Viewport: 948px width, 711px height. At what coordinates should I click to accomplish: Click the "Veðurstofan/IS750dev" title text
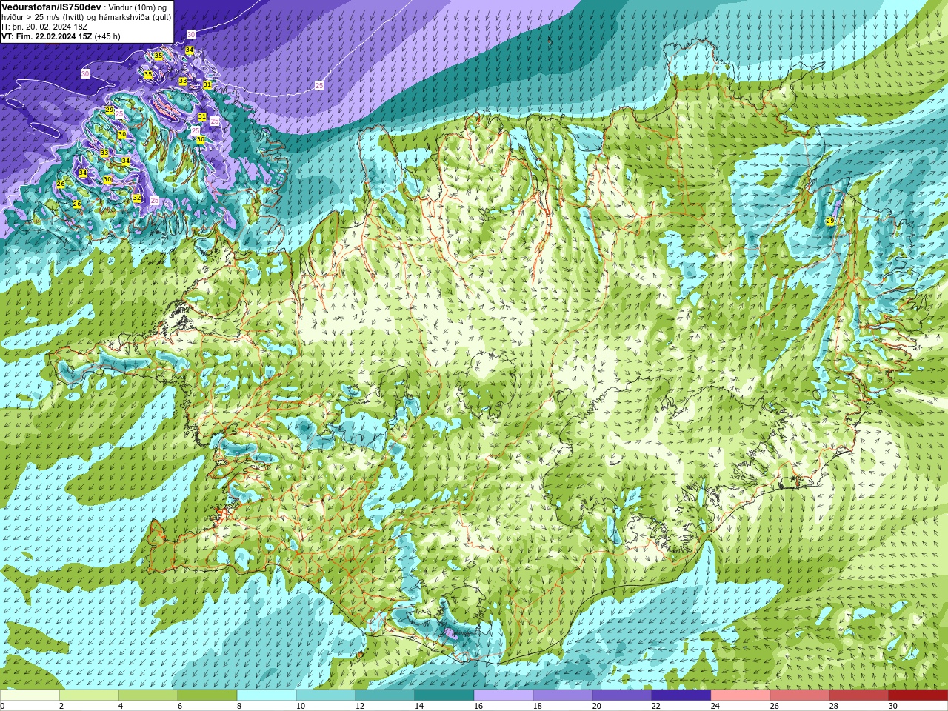click(51, 7)
